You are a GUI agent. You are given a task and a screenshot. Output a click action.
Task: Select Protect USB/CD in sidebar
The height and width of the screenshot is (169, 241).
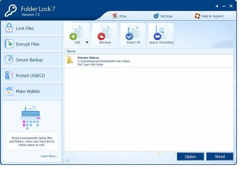tap(32, 76)
